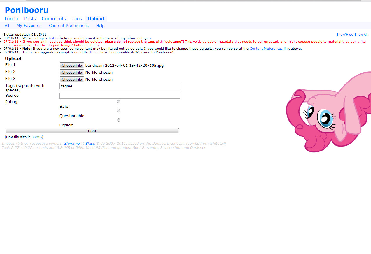Screen dimensions: 371x254
Task: Click the pink pony mascot image
Action: (328, 112)
